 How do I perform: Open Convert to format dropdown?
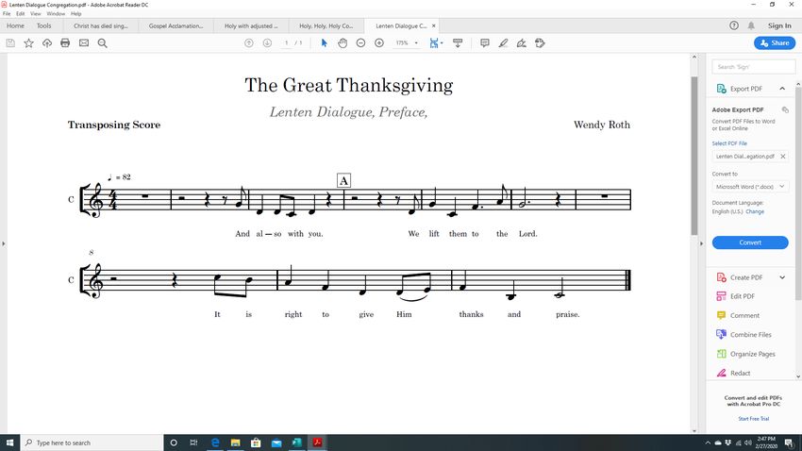pyautogui.click(x=750, y=187)
